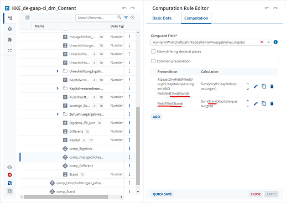Copy the FieldNotFilled(Stand) rule

click(x=264, y=86)
